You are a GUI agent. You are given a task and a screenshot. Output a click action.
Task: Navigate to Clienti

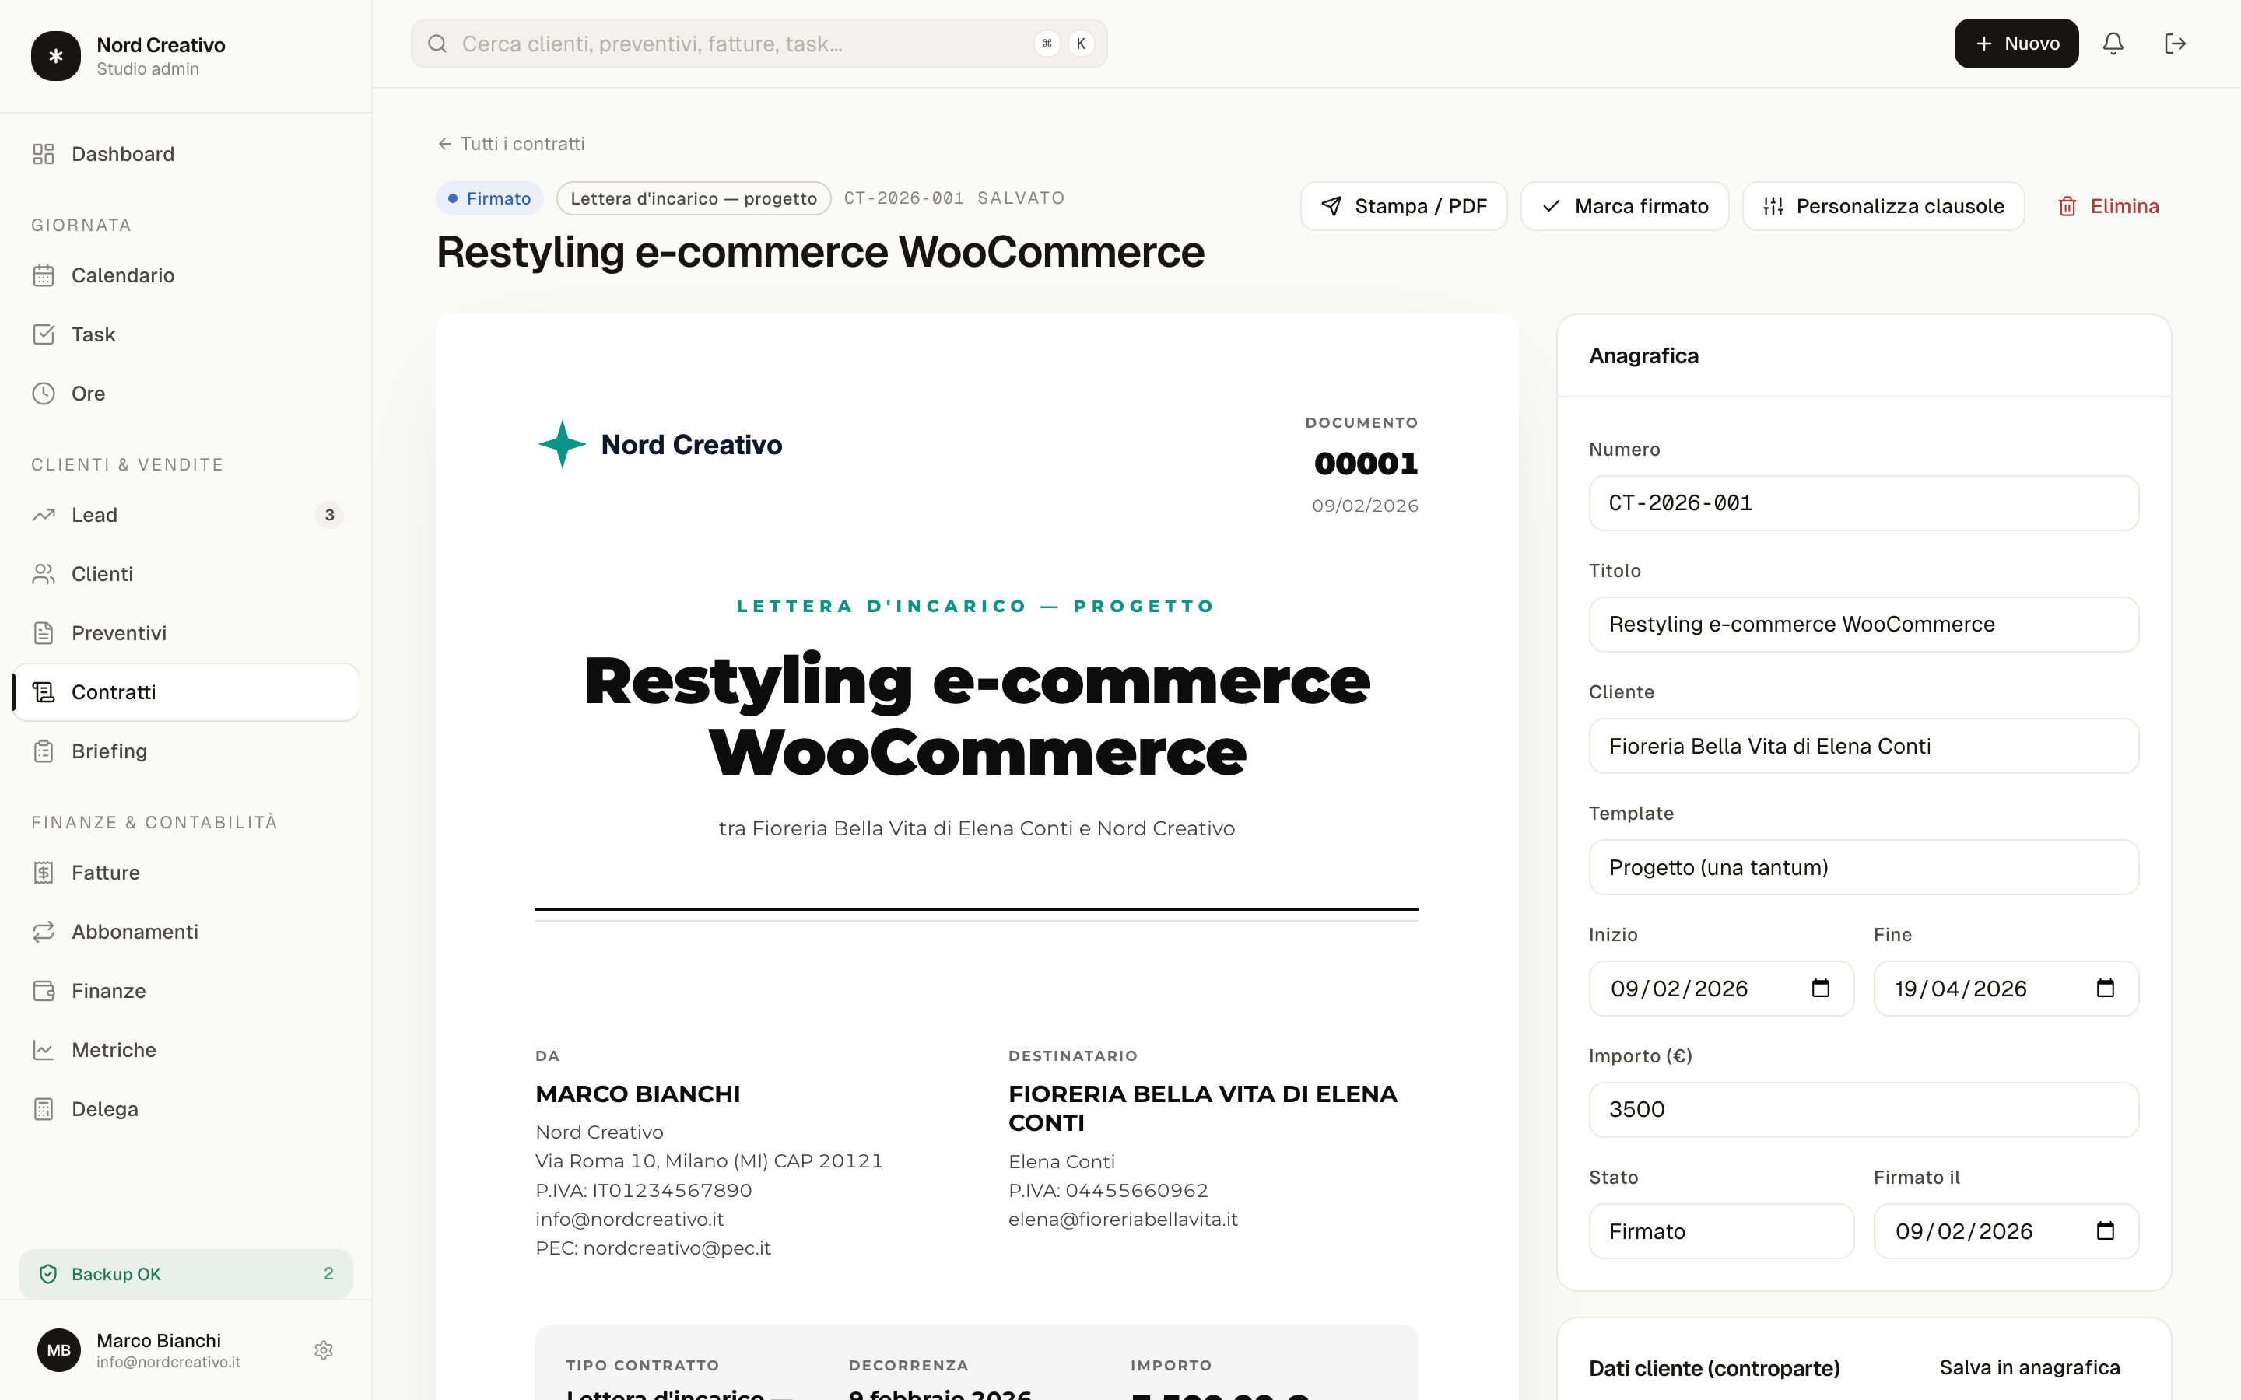coord(186,574)
